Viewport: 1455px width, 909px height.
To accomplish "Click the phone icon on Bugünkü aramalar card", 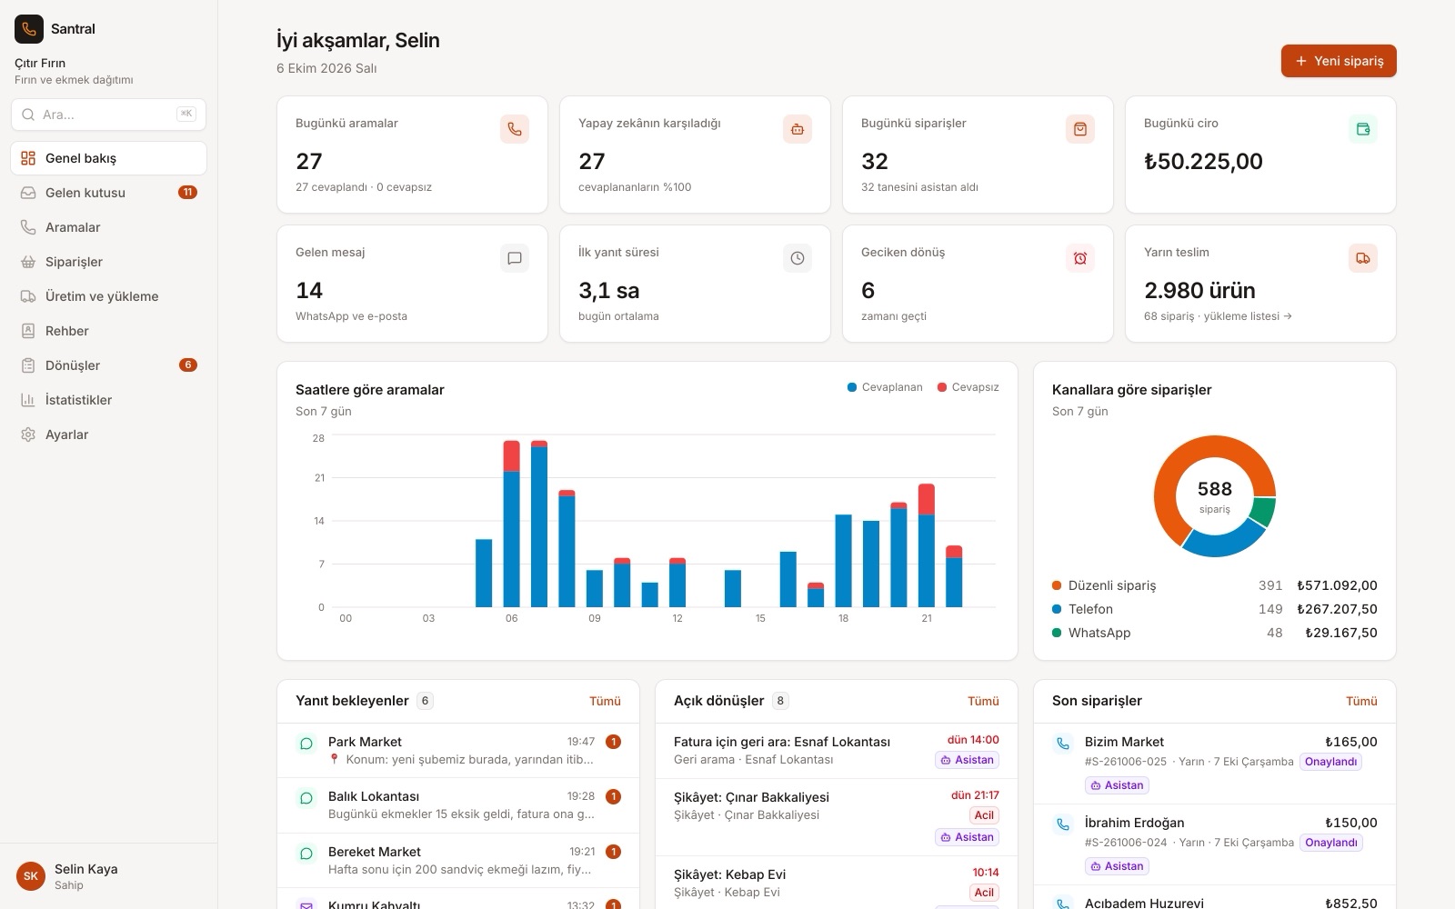I will [x=515, y=129].
